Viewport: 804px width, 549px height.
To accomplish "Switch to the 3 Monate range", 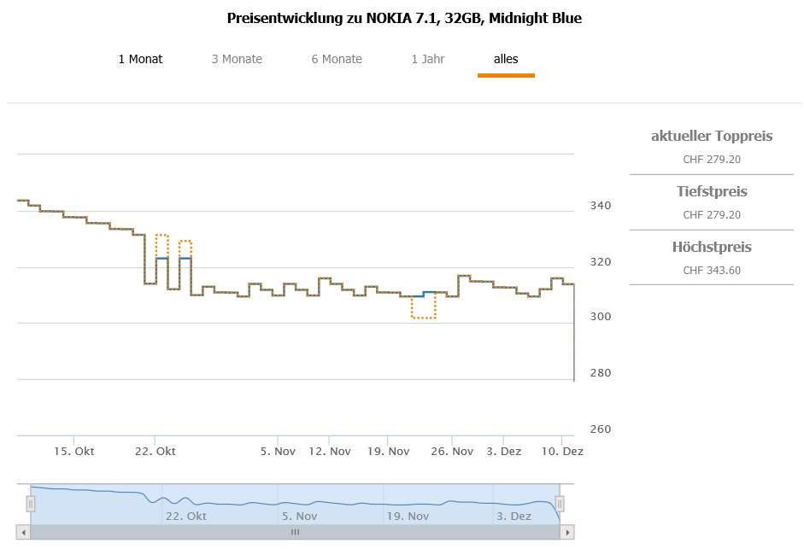I will 237,59.
